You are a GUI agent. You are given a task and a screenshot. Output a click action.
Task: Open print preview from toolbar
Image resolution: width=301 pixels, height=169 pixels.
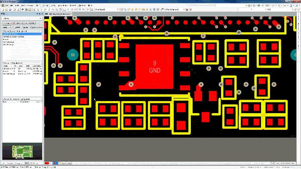[x=18, y=9]
